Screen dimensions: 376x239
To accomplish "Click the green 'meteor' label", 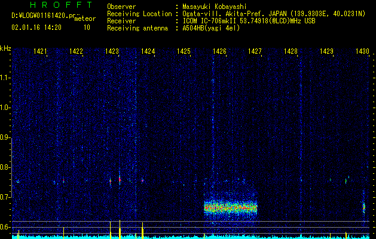I will point(85,19).
